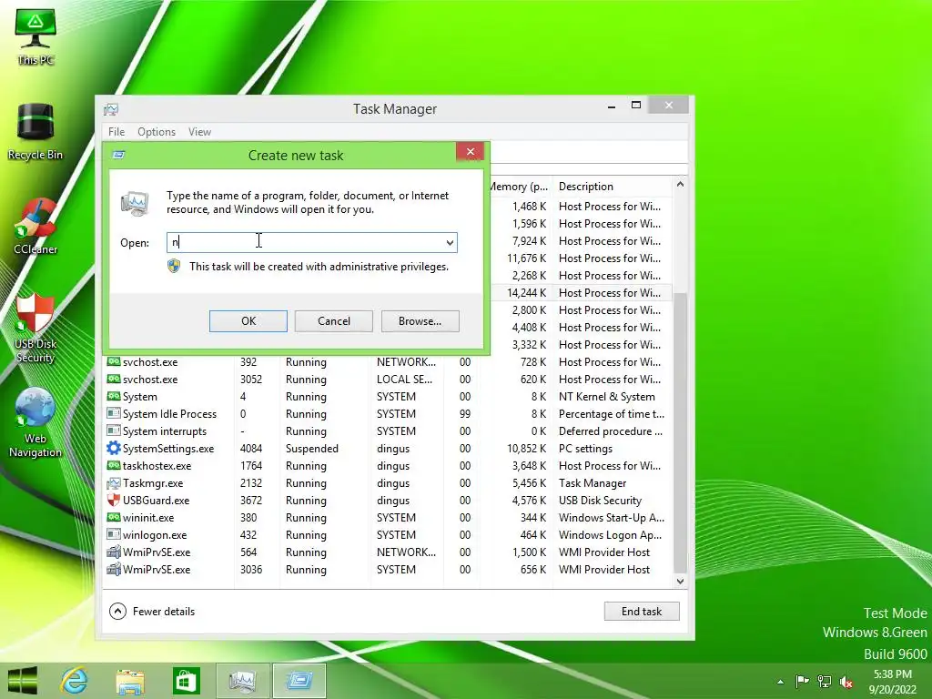Select the svchost.exe row with PID 392
The height and width of the screenshot is (699, 932).
(x=390, y=362)
